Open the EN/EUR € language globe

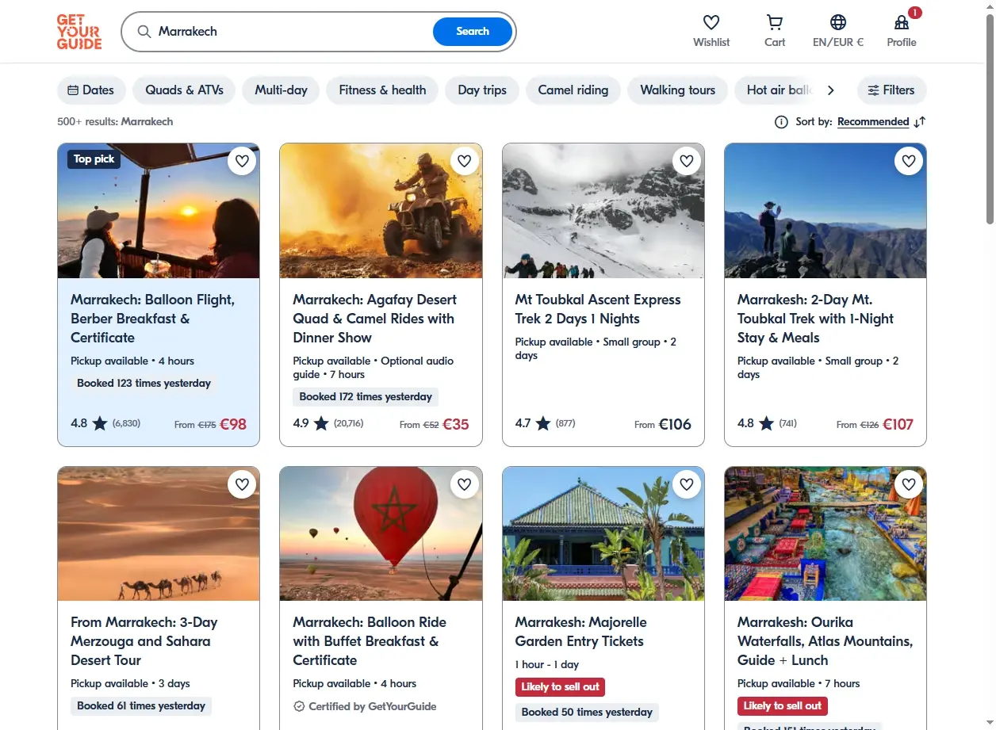point(838,22)
